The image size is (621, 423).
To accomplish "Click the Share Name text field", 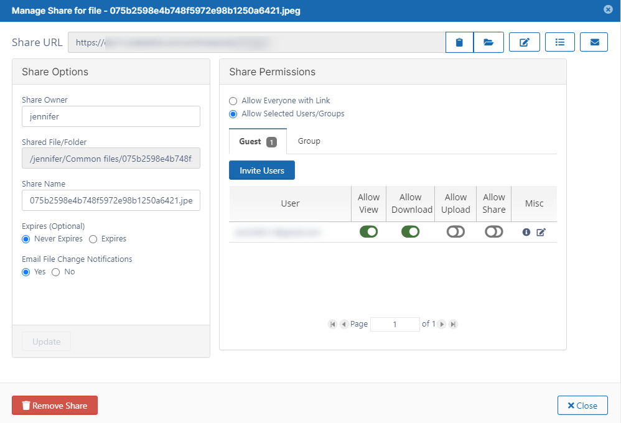I will pyautogui.click(x=111, y=200).
